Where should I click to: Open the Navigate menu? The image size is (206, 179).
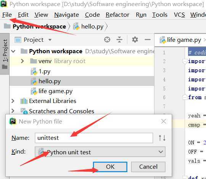66,15
